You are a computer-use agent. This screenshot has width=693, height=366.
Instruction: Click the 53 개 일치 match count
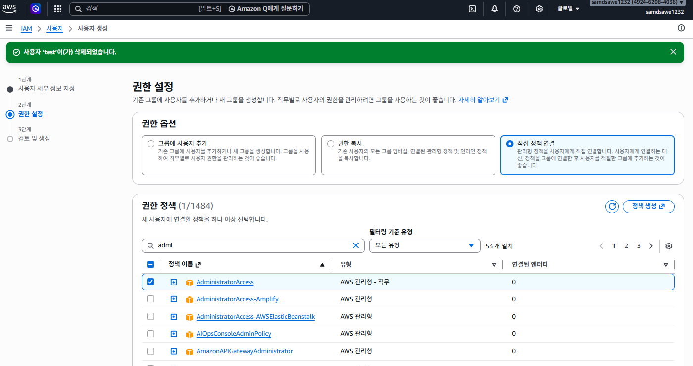point(499,246)
